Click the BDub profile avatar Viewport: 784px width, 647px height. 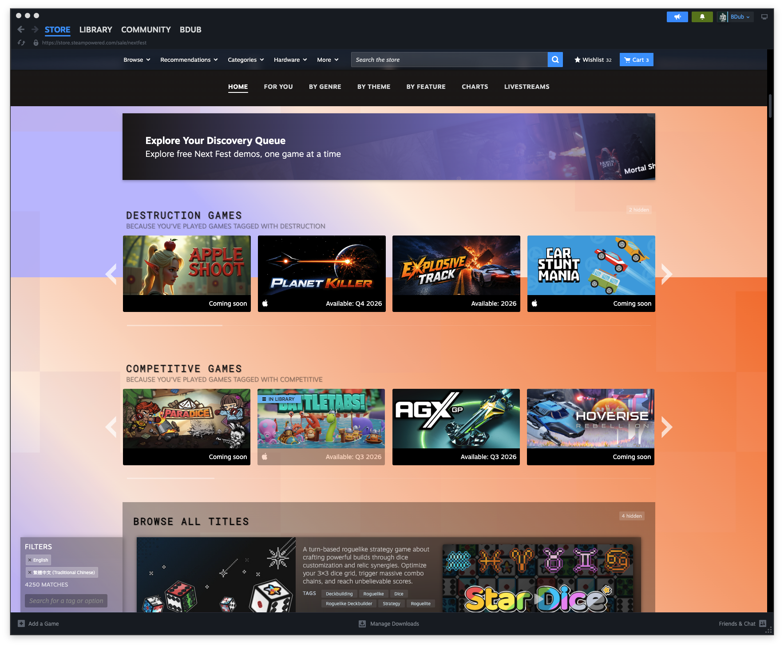tap(723, 17)
